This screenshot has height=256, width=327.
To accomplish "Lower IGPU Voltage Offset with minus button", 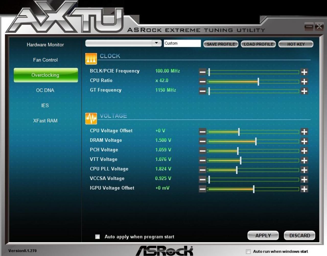I will pos(203,189).
